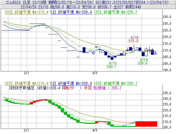
Task: Click the 235.0 axis label on upper chart
Action: pos(167,17)
